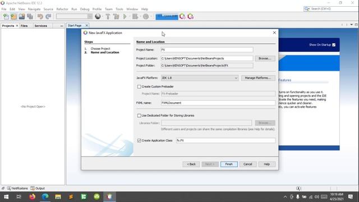Click the green Run Project arrow
Image resolution: width=359 pixels, height=202 pixels.
click(125, 16)
